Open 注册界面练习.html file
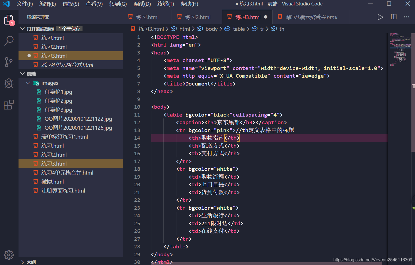The height and width of the screenshot is (265, 415). click(x=71, y=190)
